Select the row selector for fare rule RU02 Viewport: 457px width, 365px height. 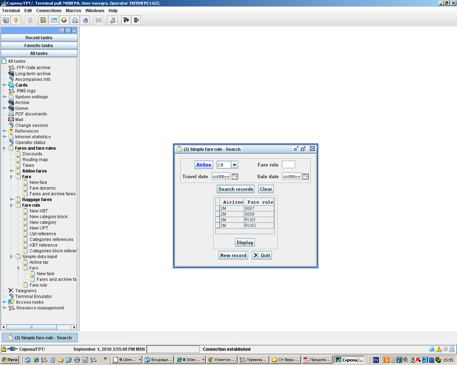click(217, 226)
